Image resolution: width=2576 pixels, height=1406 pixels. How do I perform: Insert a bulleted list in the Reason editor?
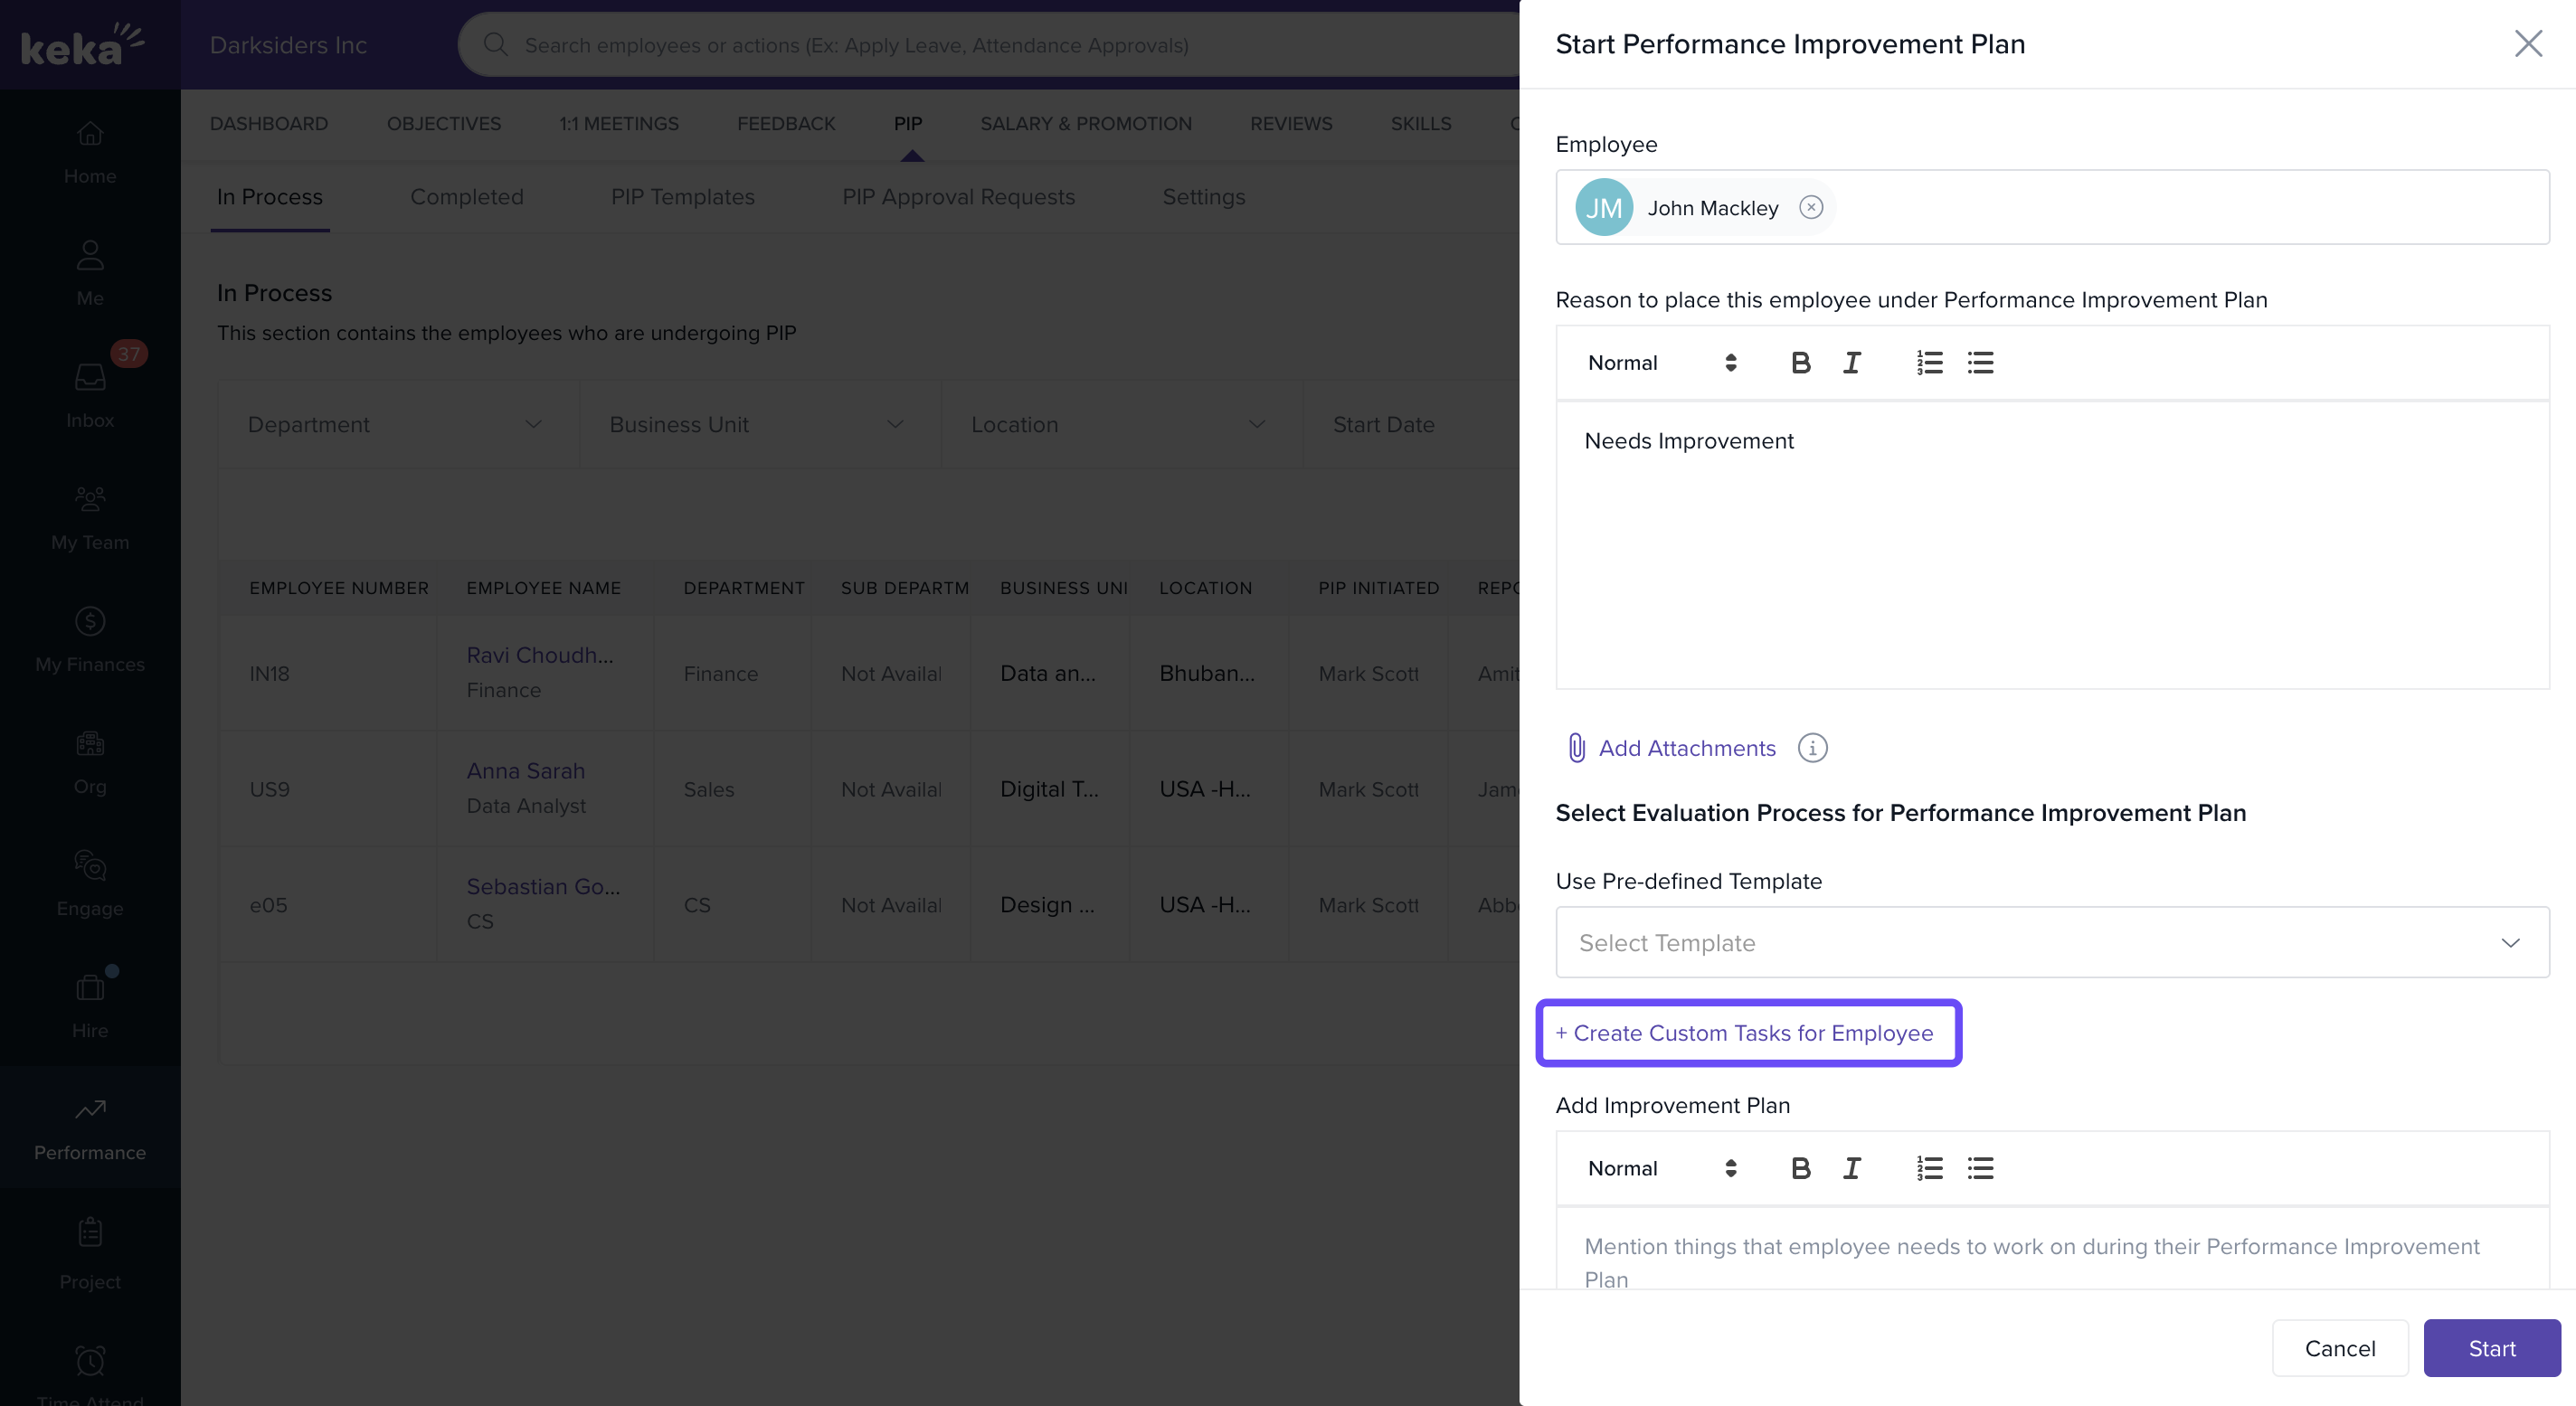(1980, 363)
